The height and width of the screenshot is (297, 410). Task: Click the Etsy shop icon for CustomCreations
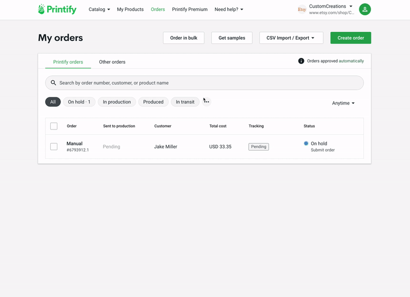(x=301, y=9)
